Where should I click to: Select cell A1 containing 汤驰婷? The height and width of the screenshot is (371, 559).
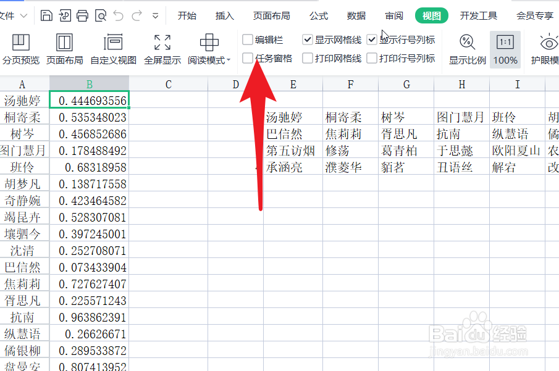(22, 101)
